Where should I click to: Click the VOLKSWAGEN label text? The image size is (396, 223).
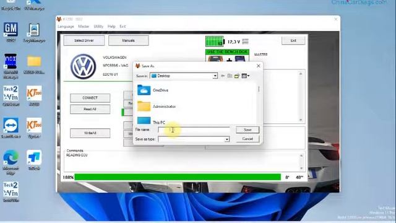114,58
